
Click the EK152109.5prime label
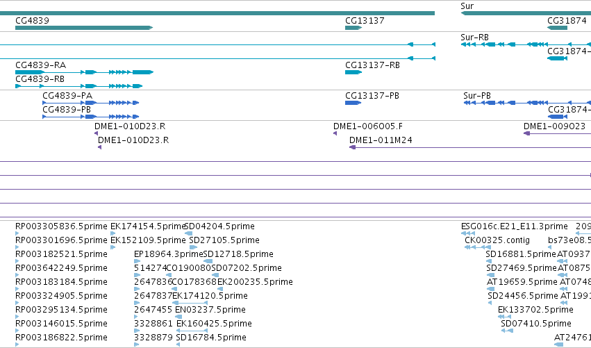pos(148,240)
